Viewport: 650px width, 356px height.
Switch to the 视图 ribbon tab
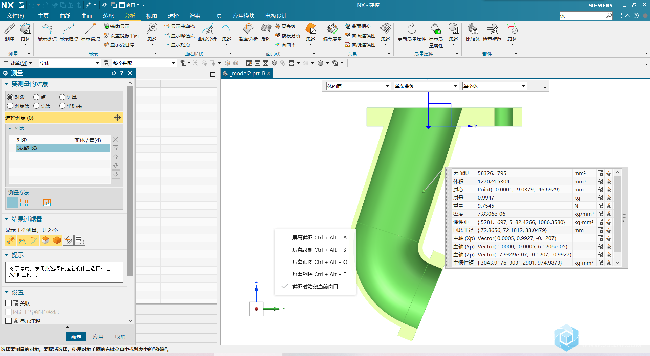coord(152,16)
